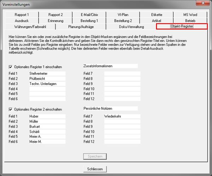Image resolution: width=212 pixels, height=176 pixels.
Task: Go to the Doku-Verwaltung tab
Action: point(131,27)
